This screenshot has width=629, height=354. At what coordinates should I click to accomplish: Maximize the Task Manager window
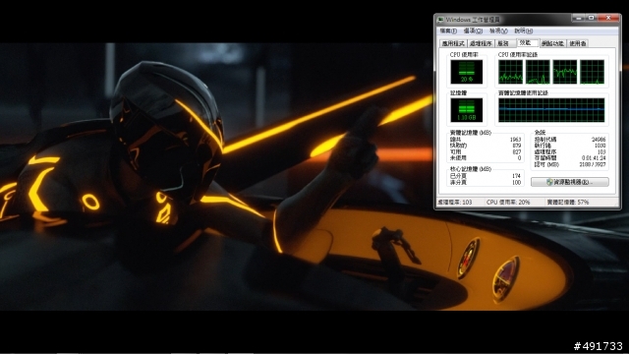(592, 18)
